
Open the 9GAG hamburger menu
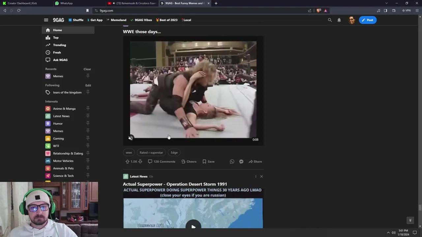pos(46,20)
